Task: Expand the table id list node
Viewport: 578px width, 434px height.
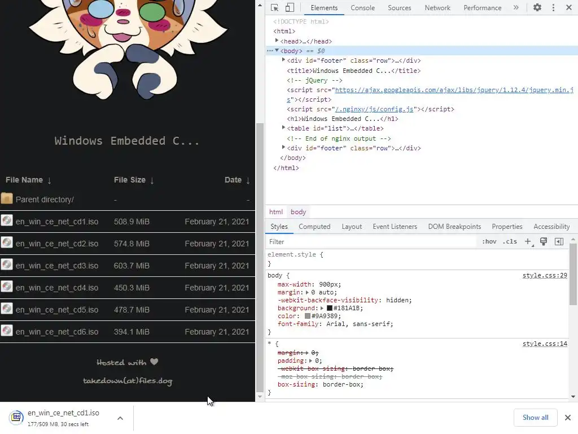Action: point(283,128)
